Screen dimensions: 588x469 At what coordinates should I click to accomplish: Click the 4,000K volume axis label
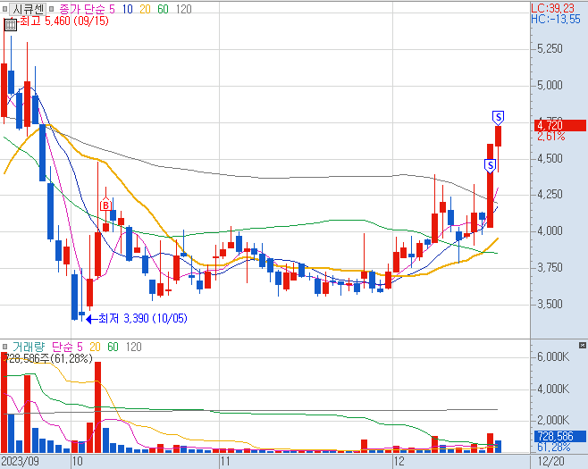tap(553, 389)
